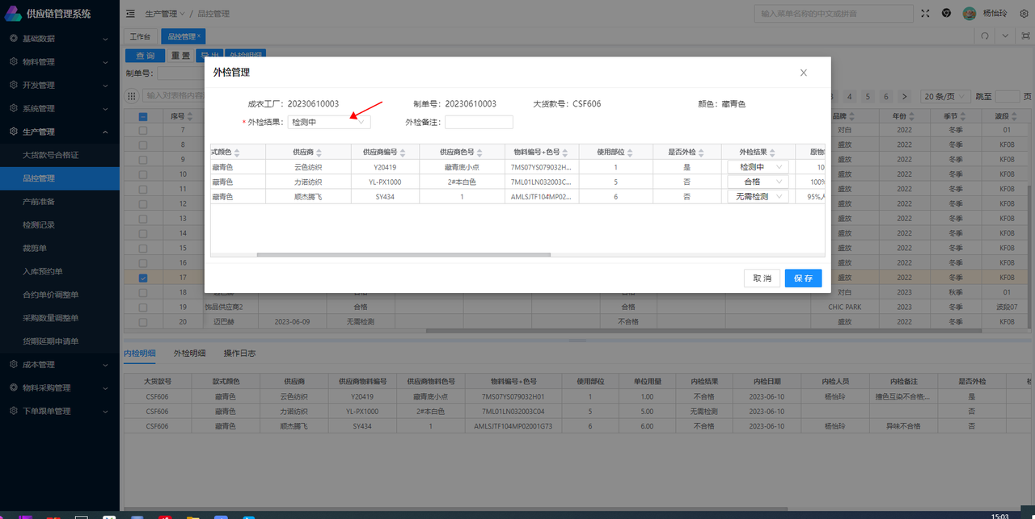Click the 基础数据 gear icon in the sidebar
The width and height of the screenshot is (1035, 519).
click(13, 38)
